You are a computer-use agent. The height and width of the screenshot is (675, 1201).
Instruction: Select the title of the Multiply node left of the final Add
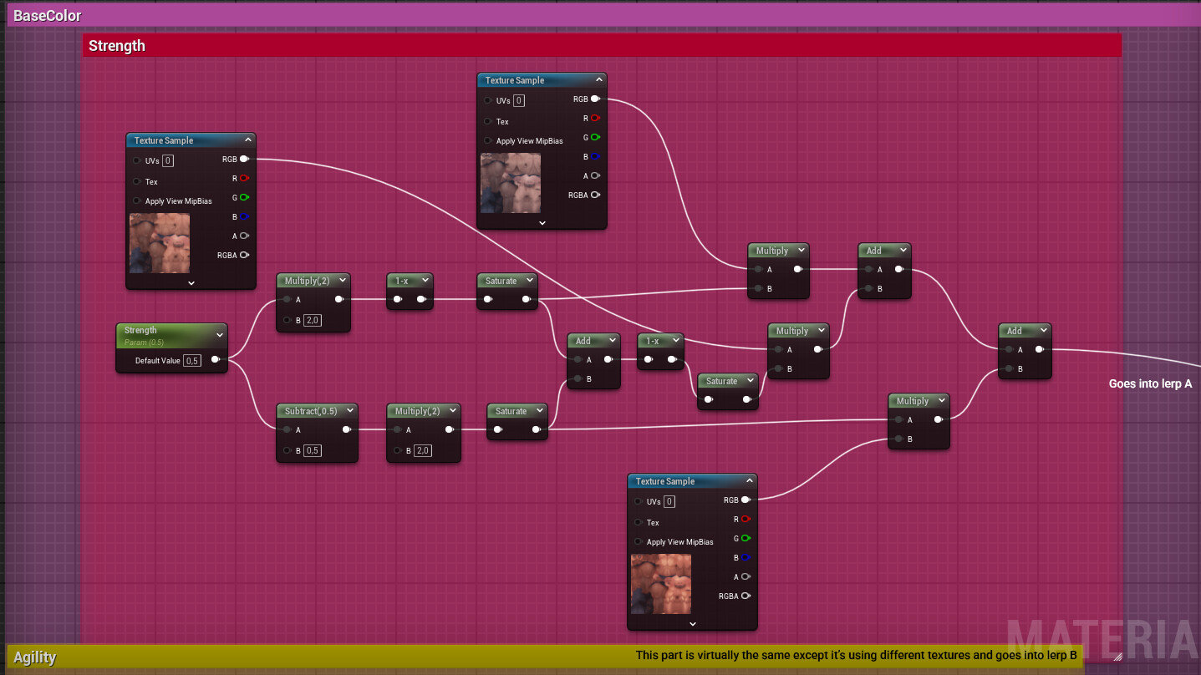[912, 401]
